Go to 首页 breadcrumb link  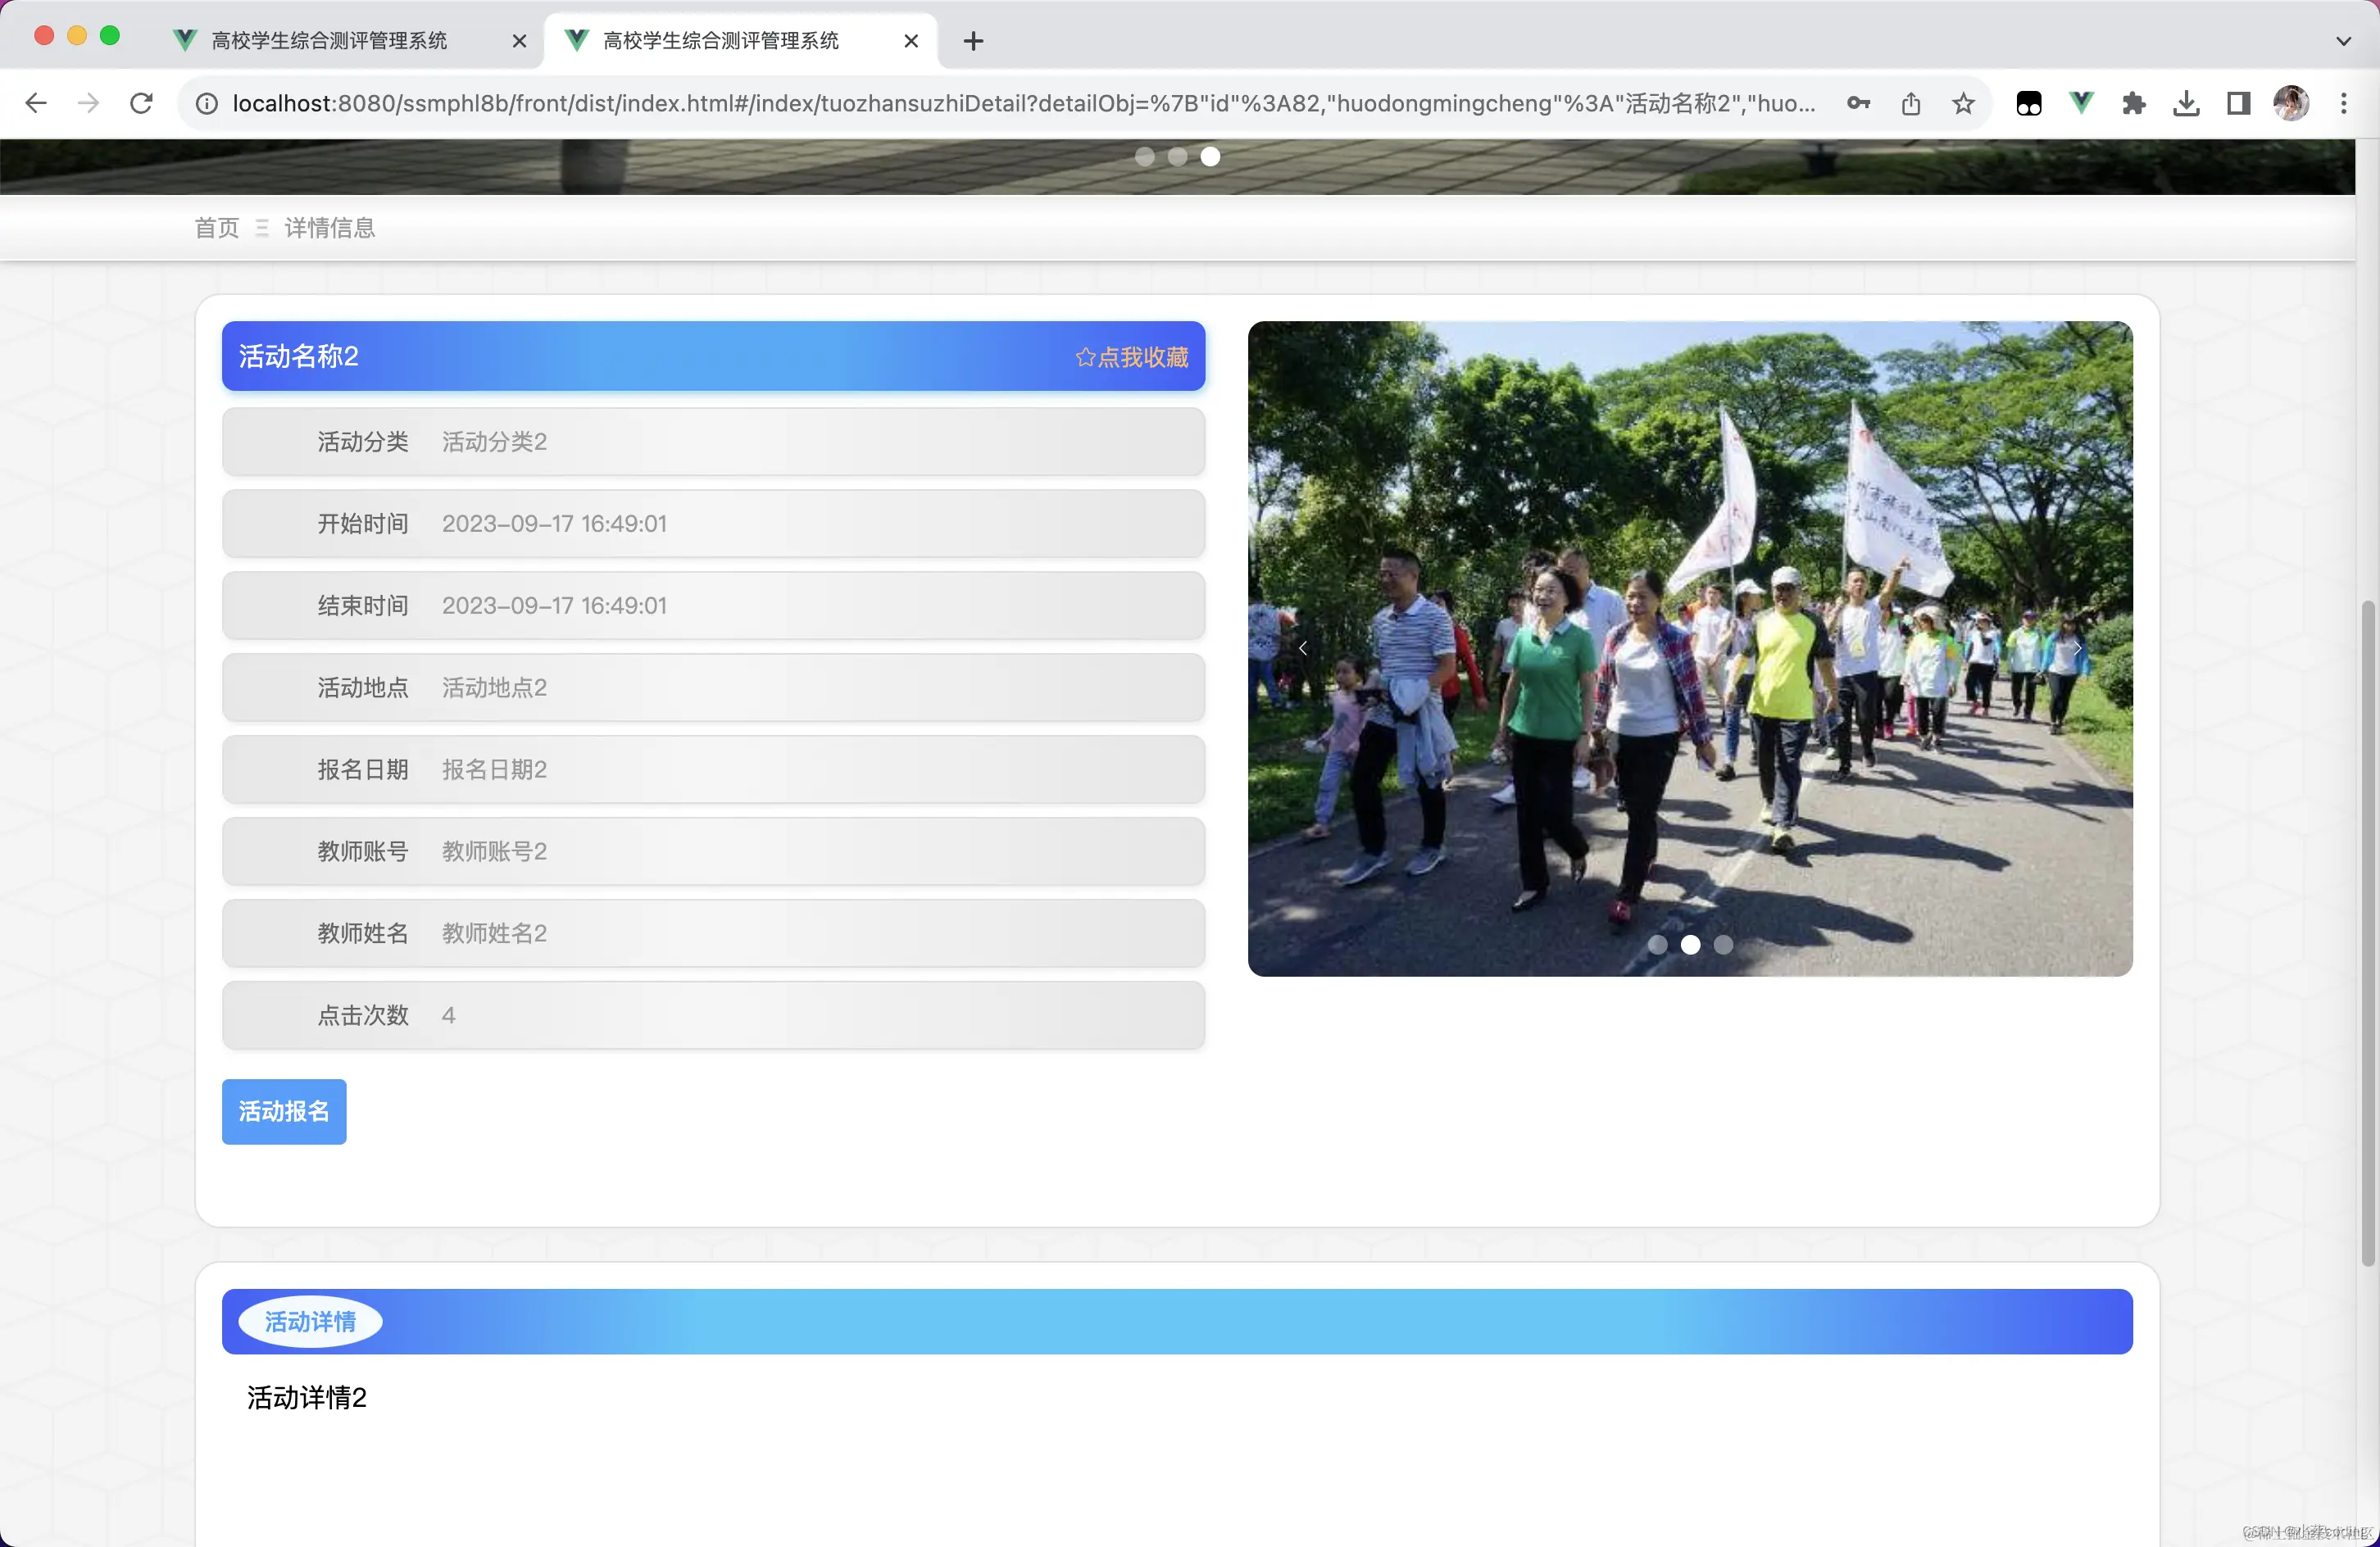point(217,228)
